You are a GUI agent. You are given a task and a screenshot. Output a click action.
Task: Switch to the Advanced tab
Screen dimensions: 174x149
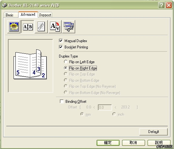point(28,14)
